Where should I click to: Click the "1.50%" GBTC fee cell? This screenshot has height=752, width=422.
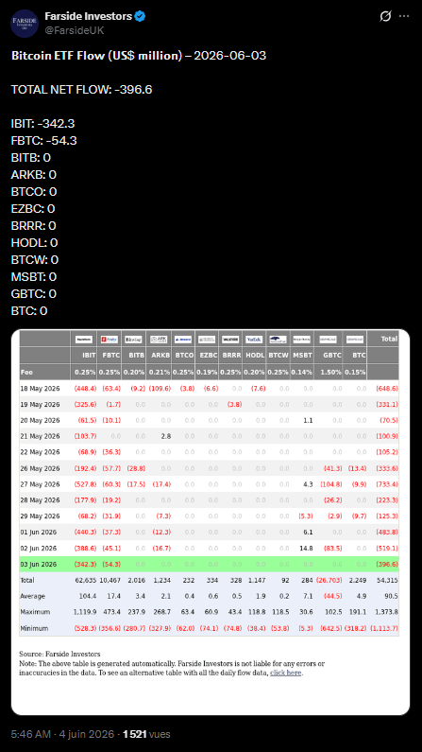point(332,372)
